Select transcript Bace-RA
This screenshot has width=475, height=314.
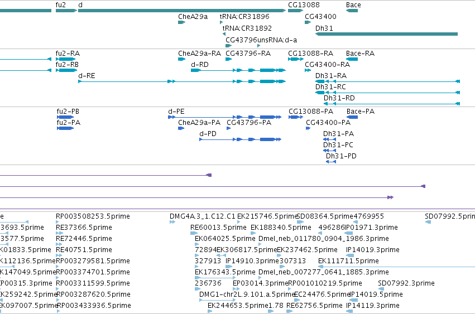tap(360, 54)
